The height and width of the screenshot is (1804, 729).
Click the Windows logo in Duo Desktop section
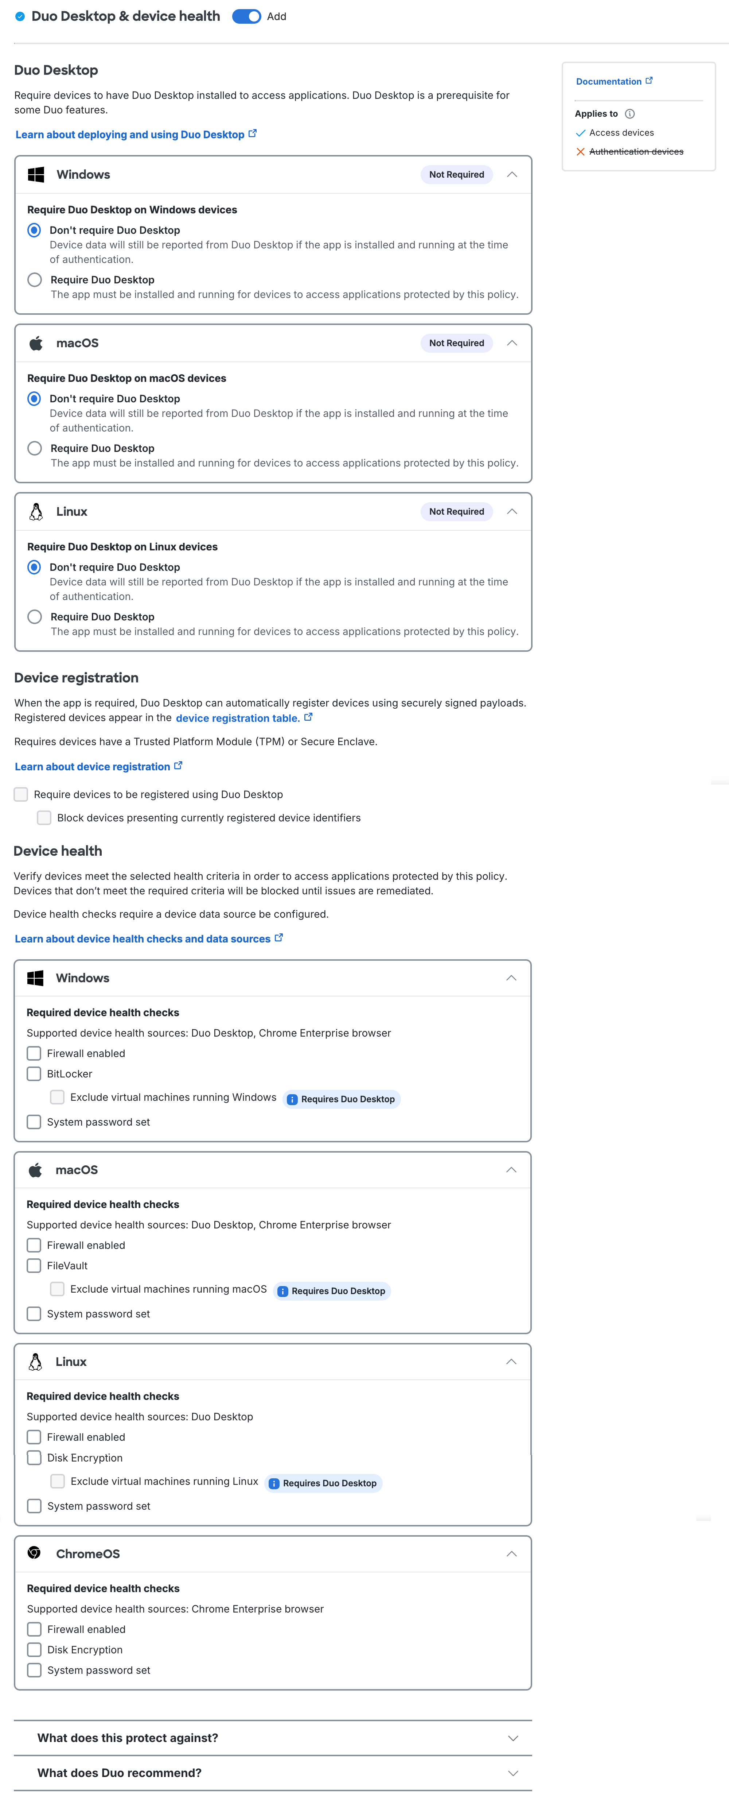[36, 174]
